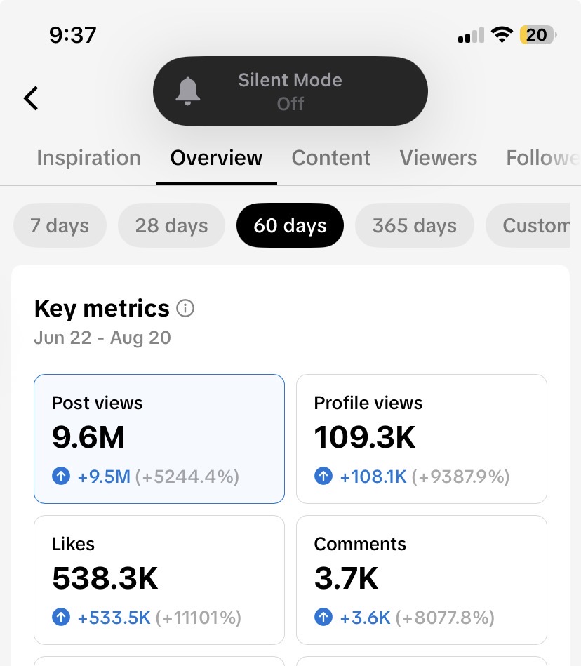Tap the Likes up-arrow icon
Image resolution: width=581 pixels, height=666 pixels.
click(61, 617)
